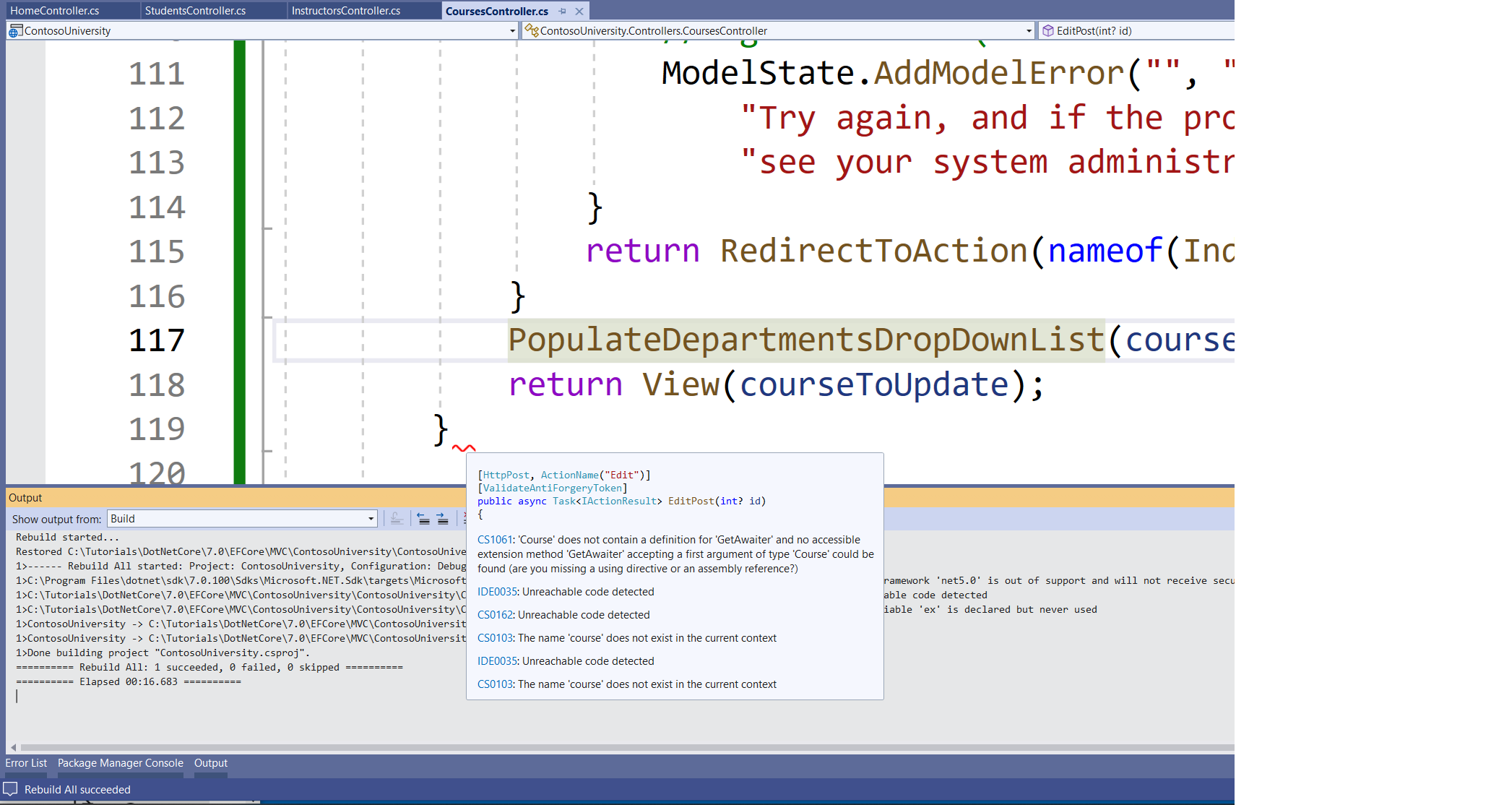Click the Output scrollbar left arrow

pyautogui.click(x=13, y=747)
